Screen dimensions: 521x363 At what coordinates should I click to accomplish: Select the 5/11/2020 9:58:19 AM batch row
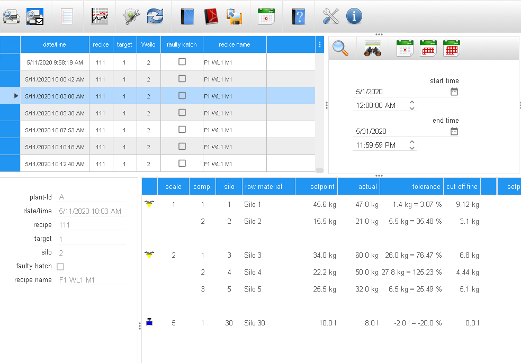[x=157, y=62]
